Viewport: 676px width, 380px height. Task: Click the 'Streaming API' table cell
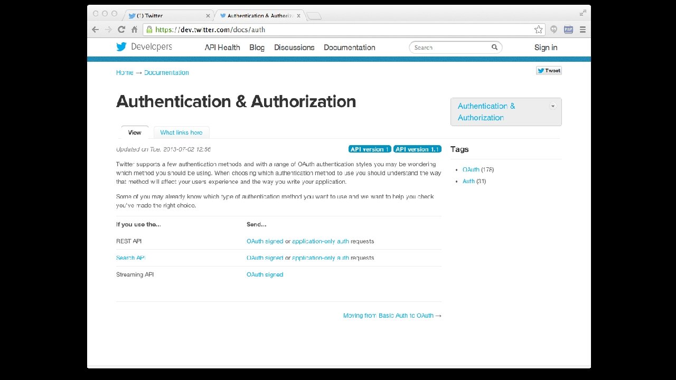(135, 274)
